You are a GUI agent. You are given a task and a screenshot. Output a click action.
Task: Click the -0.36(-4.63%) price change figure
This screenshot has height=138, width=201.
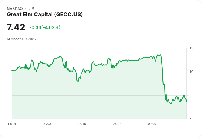click(45, 27)
